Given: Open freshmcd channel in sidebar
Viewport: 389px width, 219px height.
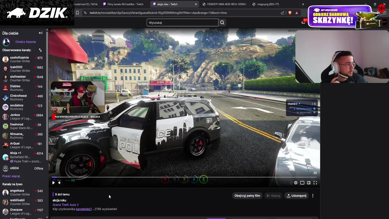Looking at the screenshot, I should pyautogui.click(x=23, y=126).
